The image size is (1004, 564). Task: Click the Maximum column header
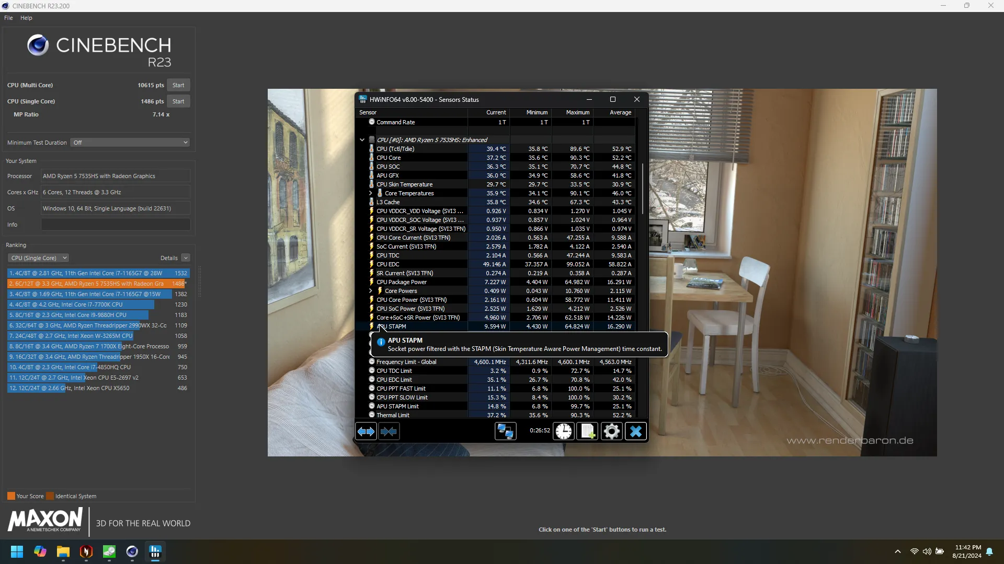click(x=573, y=112)
